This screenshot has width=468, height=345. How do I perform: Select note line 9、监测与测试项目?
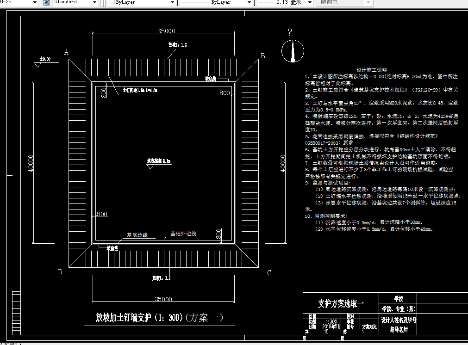point(327,183)
